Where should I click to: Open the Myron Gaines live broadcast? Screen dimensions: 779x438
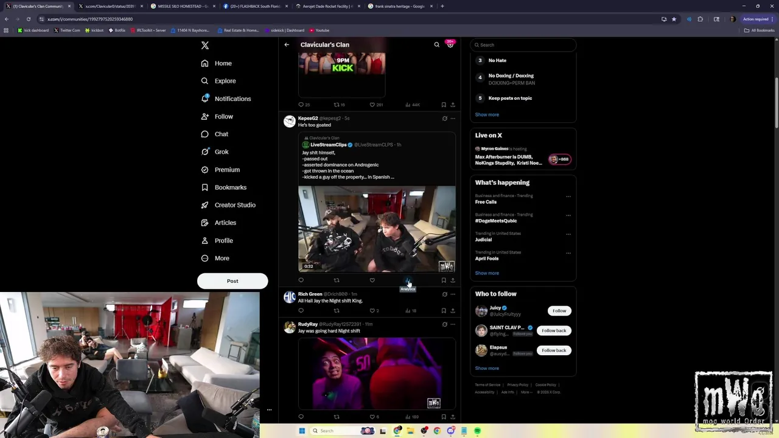click(x=508, y=156)
